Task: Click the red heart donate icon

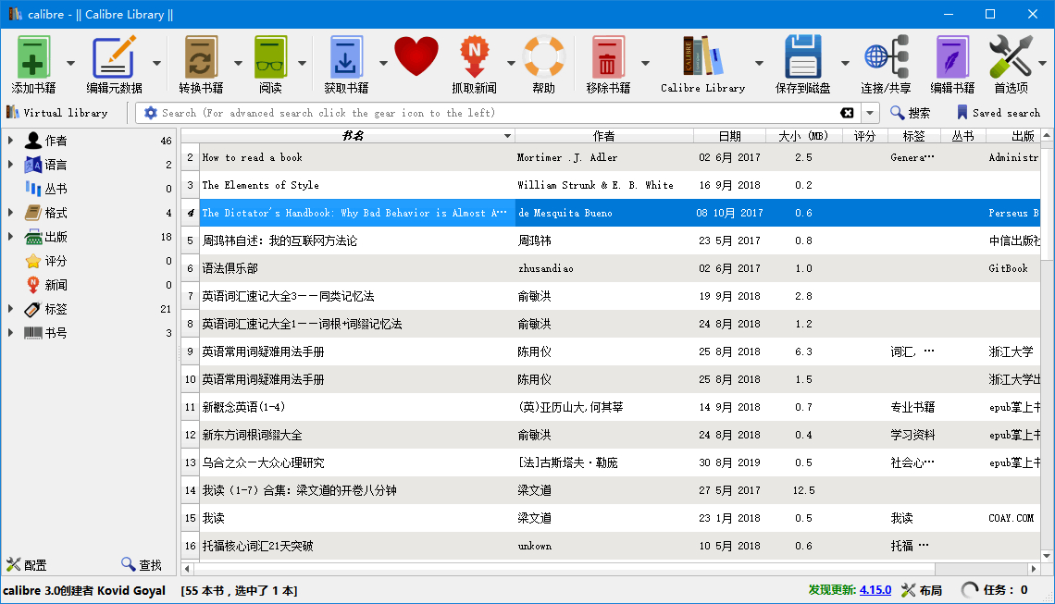Action: [x=416, y=56]
